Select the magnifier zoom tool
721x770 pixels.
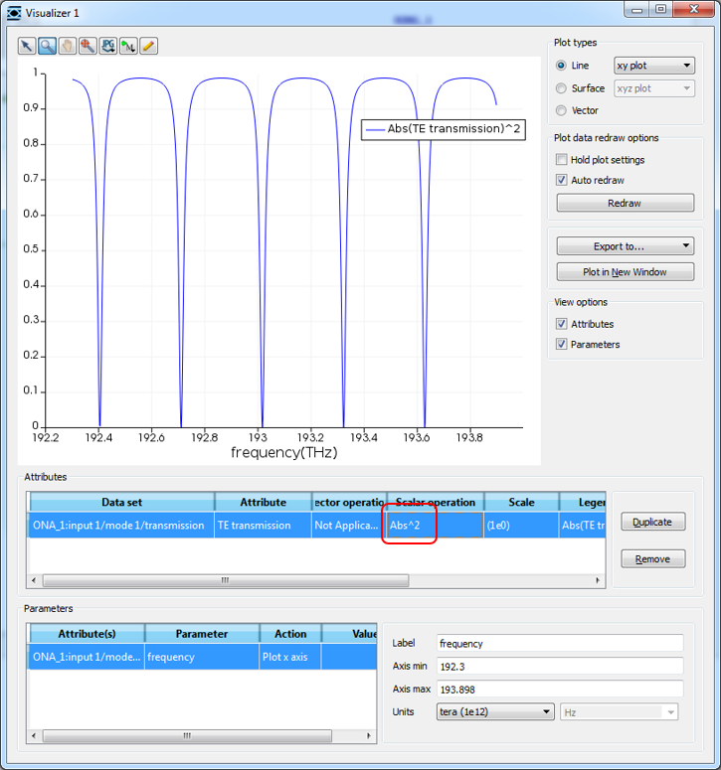coord(47,46)
